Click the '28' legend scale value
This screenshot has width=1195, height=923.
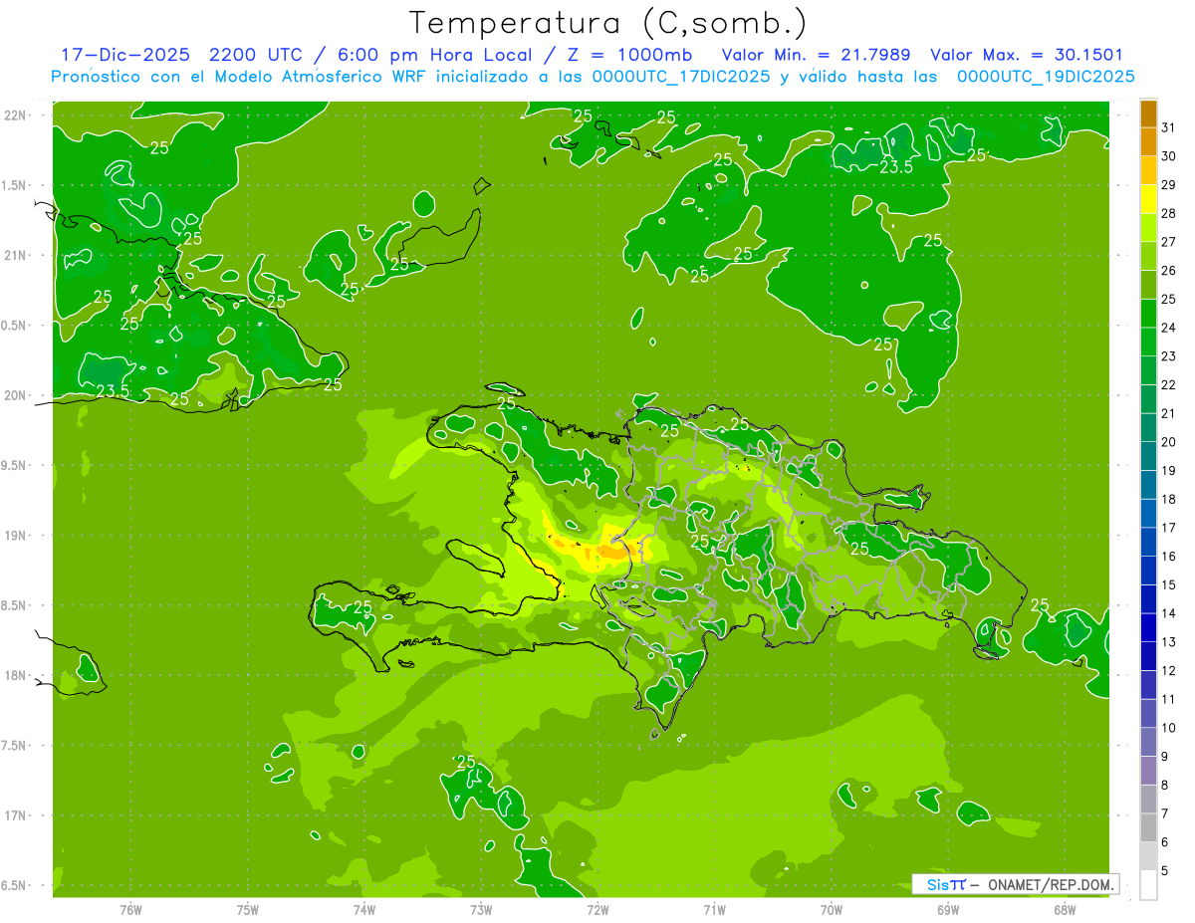pyautogui.click(x=1169, y=213)
